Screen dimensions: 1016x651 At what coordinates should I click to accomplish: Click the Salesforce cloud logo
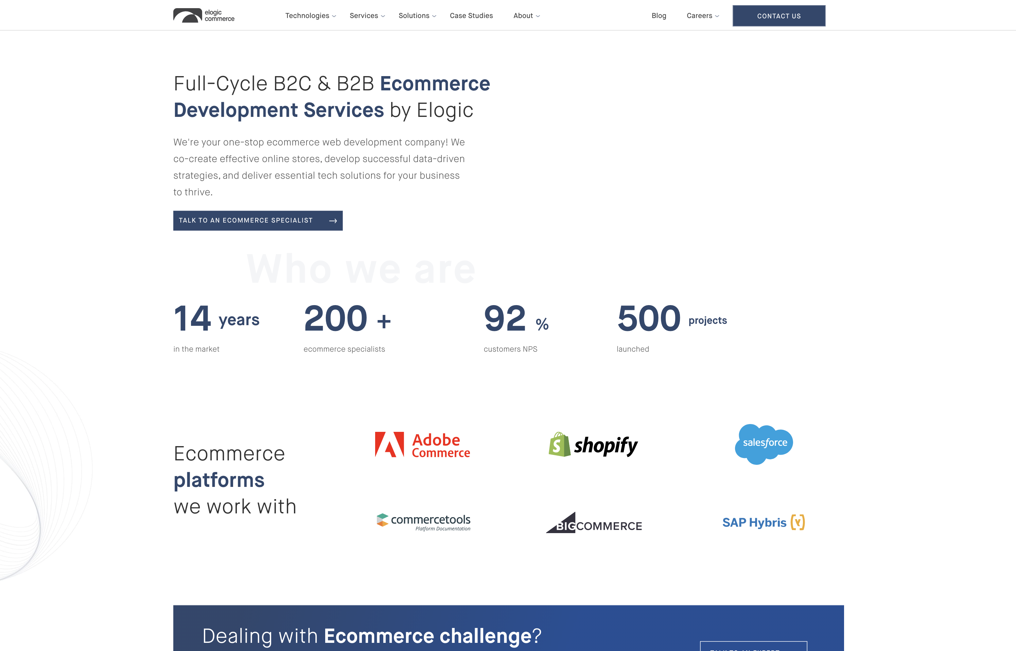pyautogui.click(x=764, y=443)
